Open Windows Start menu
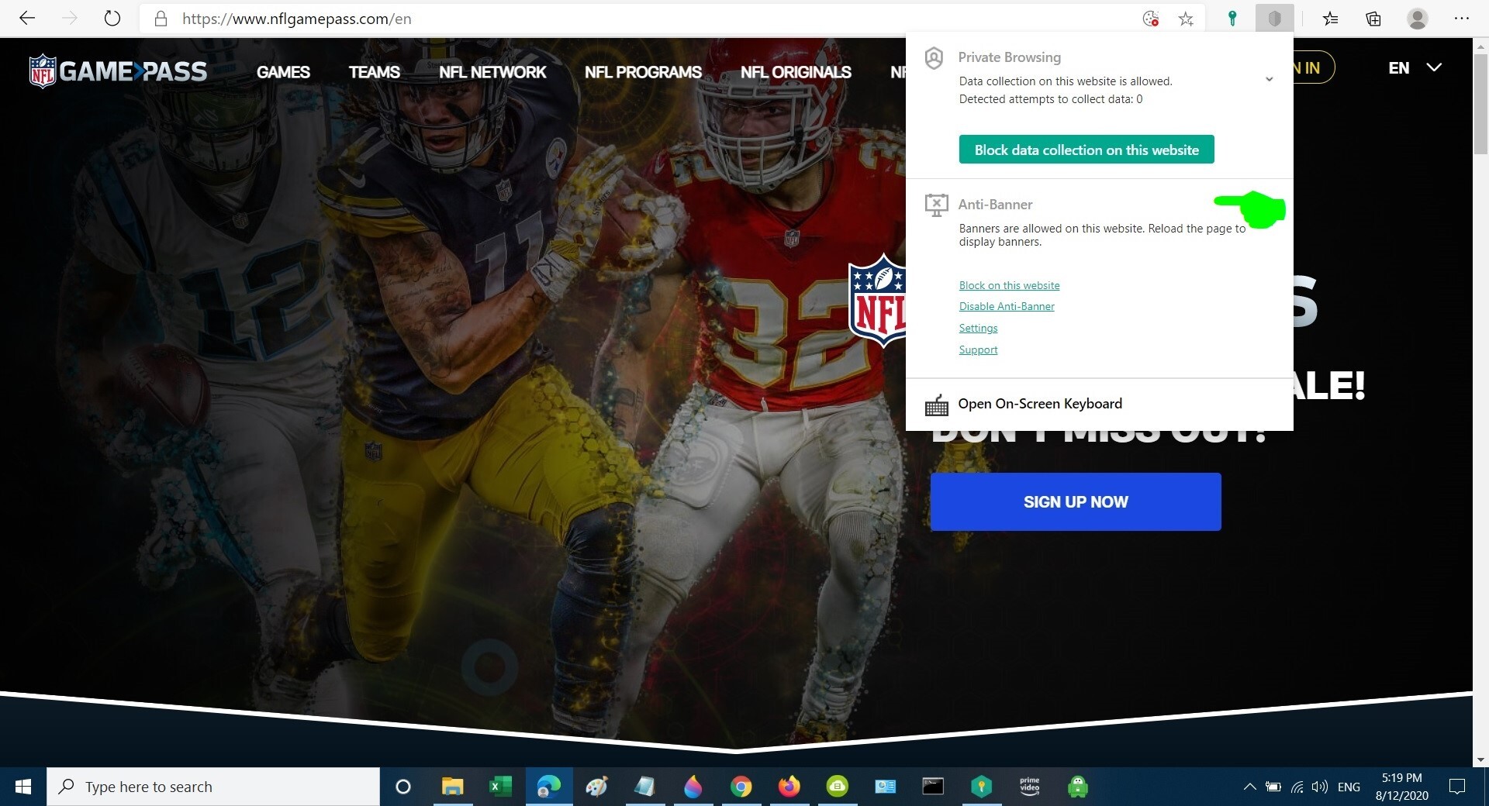 point(23,787)
